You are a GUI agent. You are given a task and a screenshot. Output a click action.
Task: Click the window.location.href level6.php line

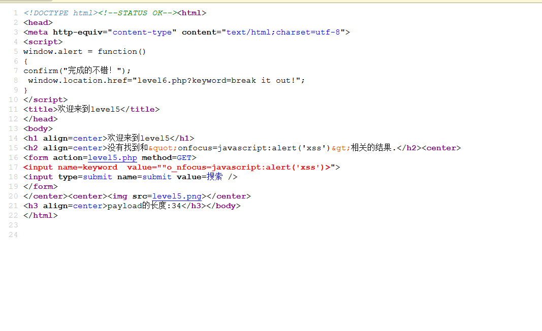pyautogui.click(x=166, y=81)
